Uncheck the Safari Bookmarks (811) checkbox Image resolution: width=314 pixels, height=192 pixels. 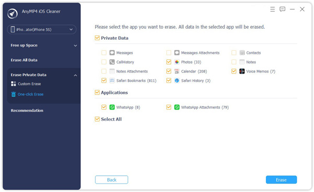click(x=104, y=81)
